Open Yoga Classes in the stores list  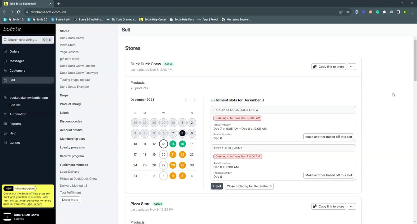click(69, 52)
